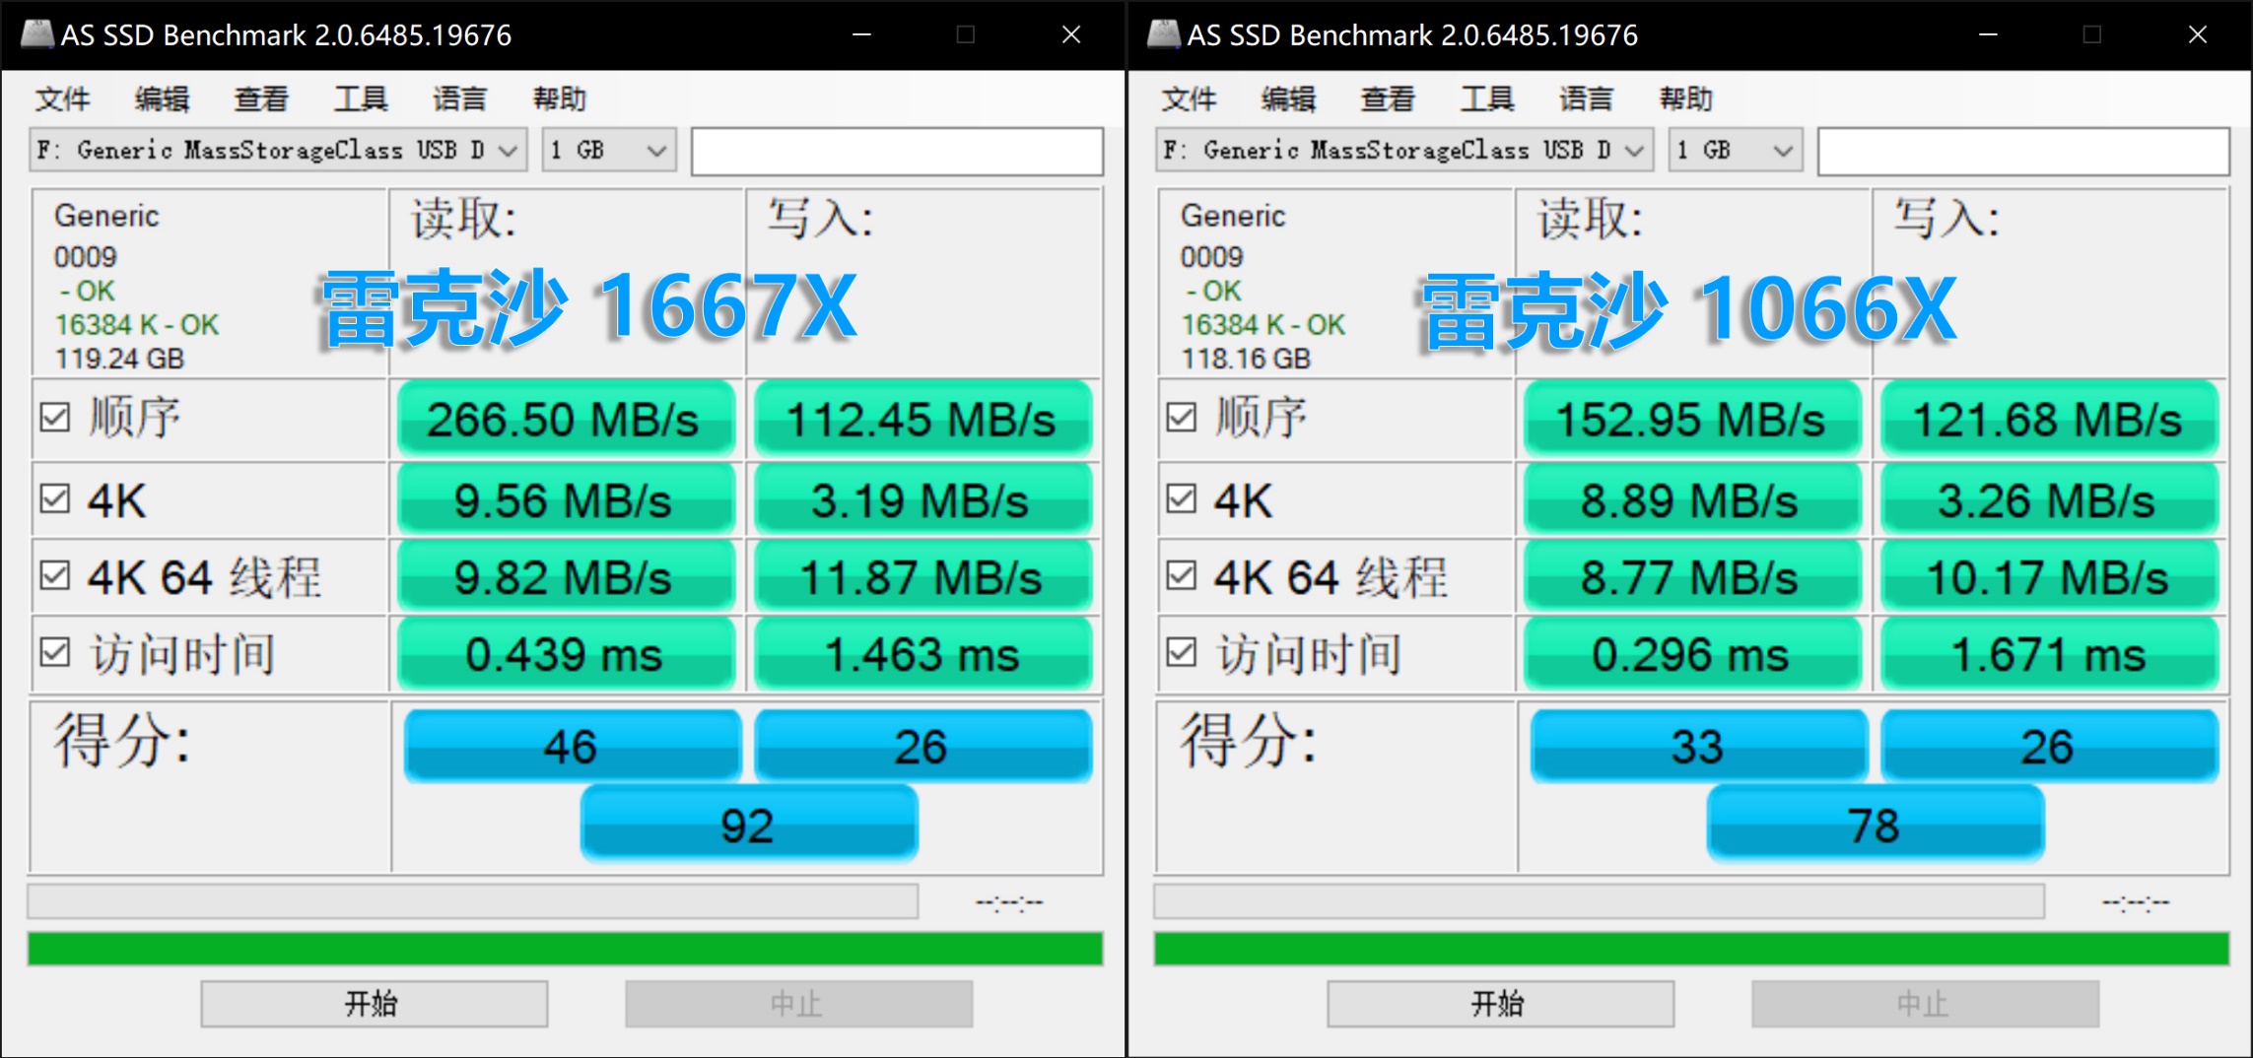
Task: Click the AS SSD app icon in left window
Action: 37,34
